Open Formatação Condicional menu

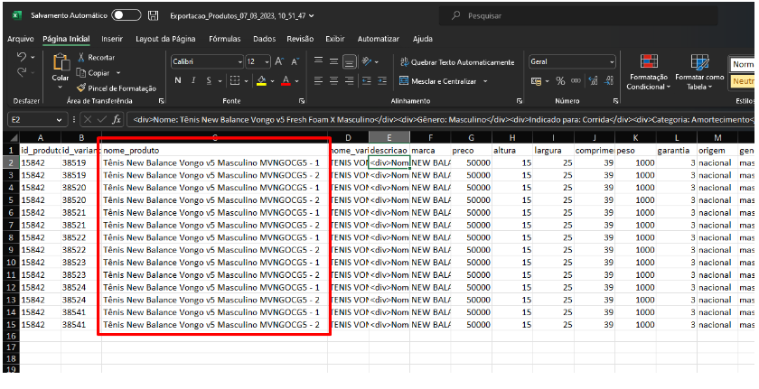(649, 72)
